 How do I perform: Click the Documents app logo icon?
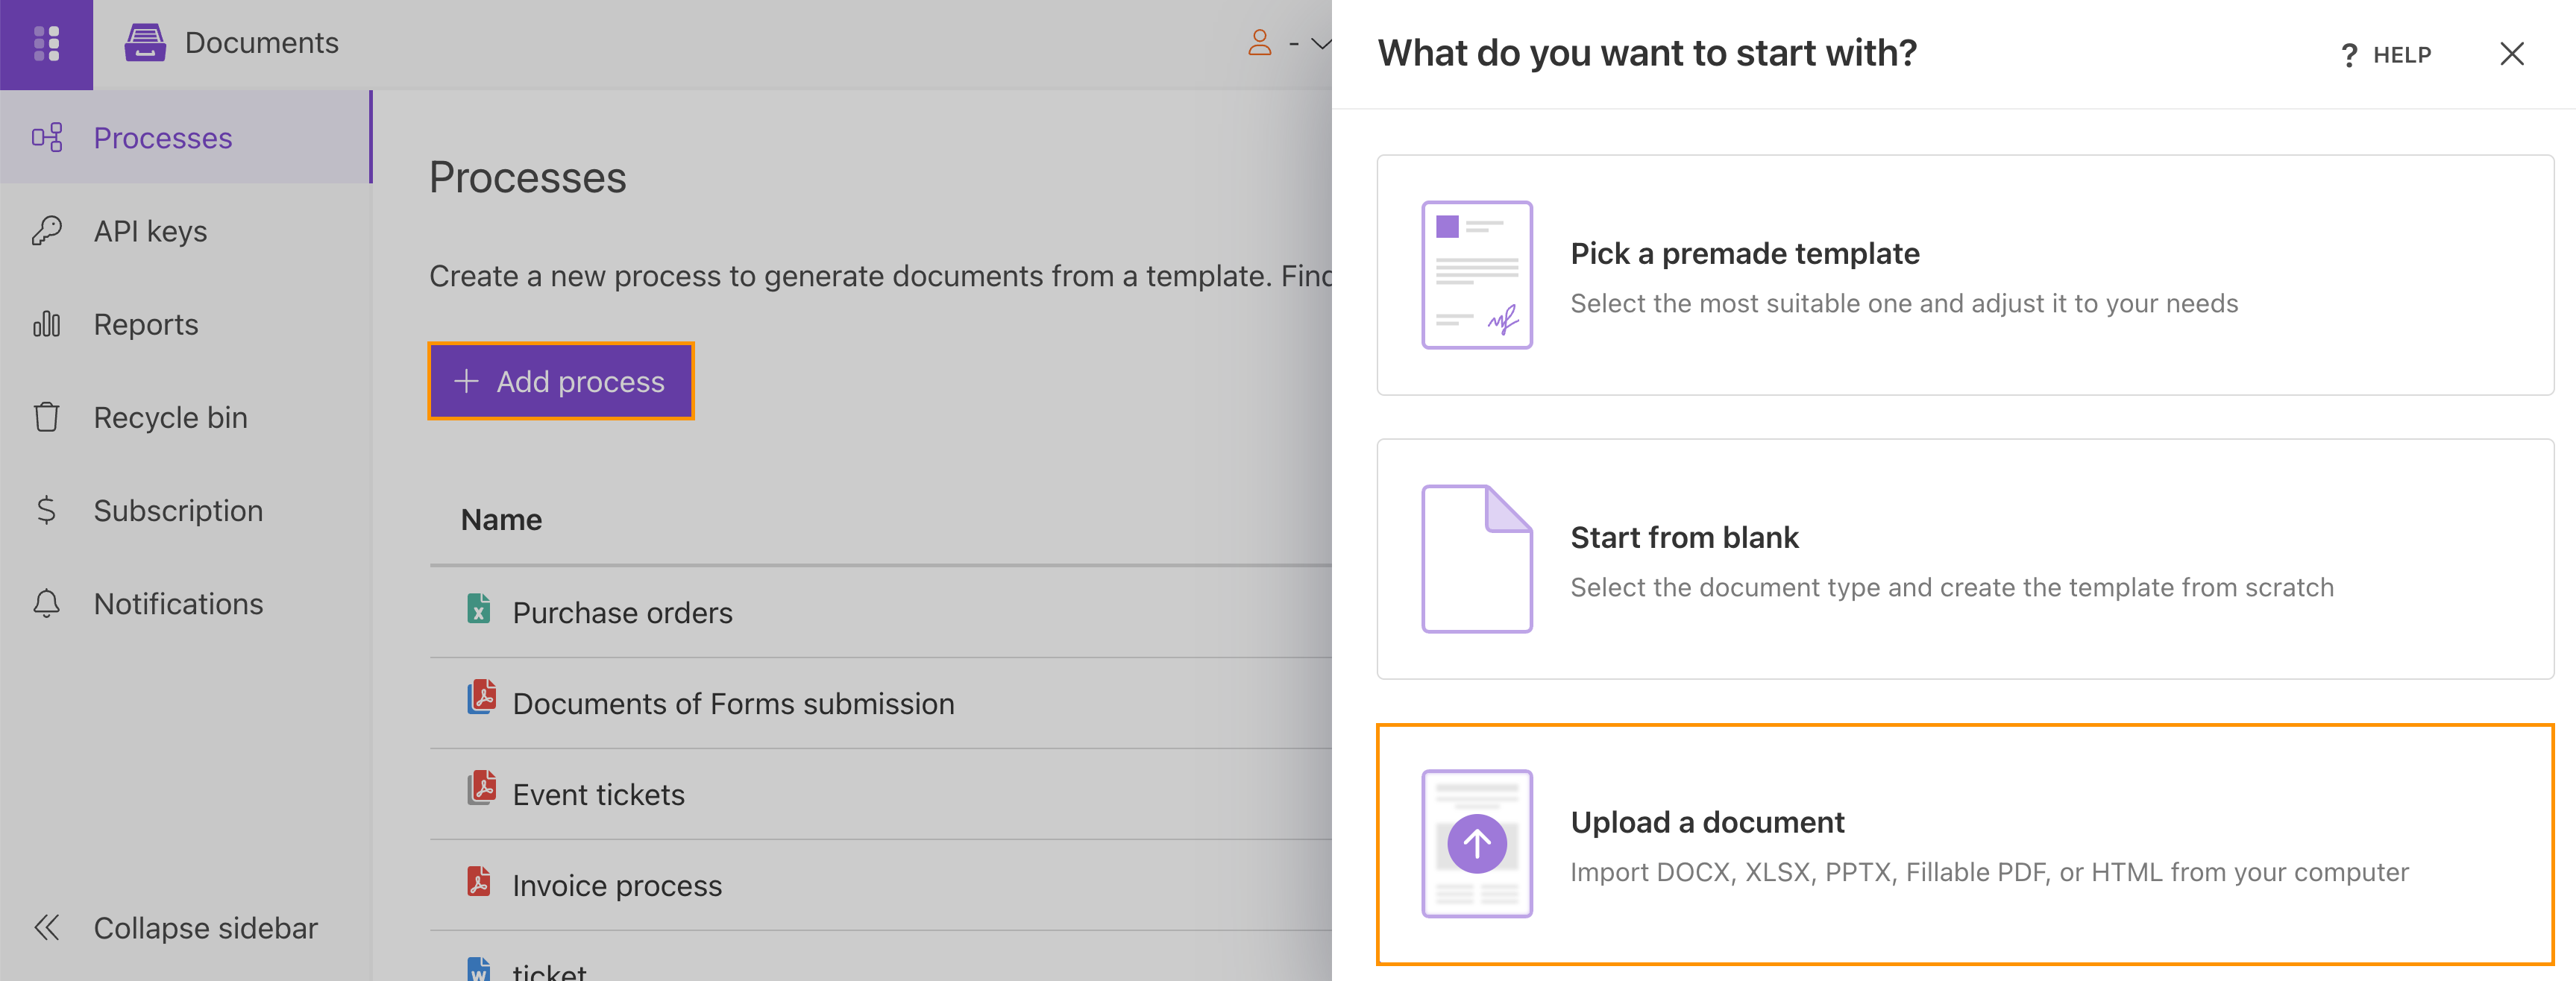145,43
